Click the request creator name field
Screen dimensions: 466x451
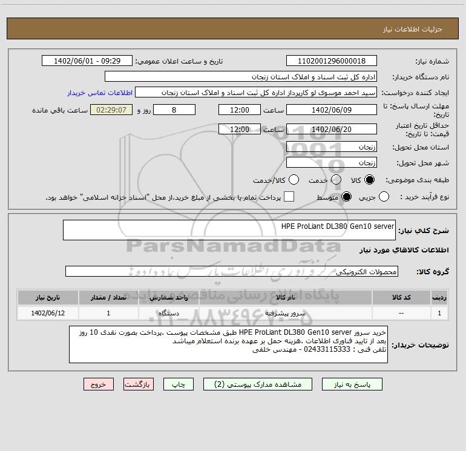(x=256, y=93)
